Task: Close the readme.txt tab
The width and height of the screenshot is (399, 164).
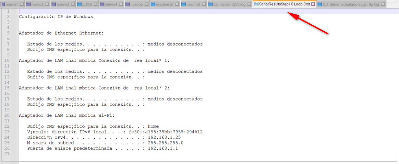Action: coord(178,4)
